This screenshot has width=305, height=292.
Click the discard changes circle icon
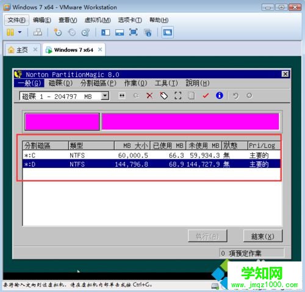pyautogui.click(x=249, y=95)
